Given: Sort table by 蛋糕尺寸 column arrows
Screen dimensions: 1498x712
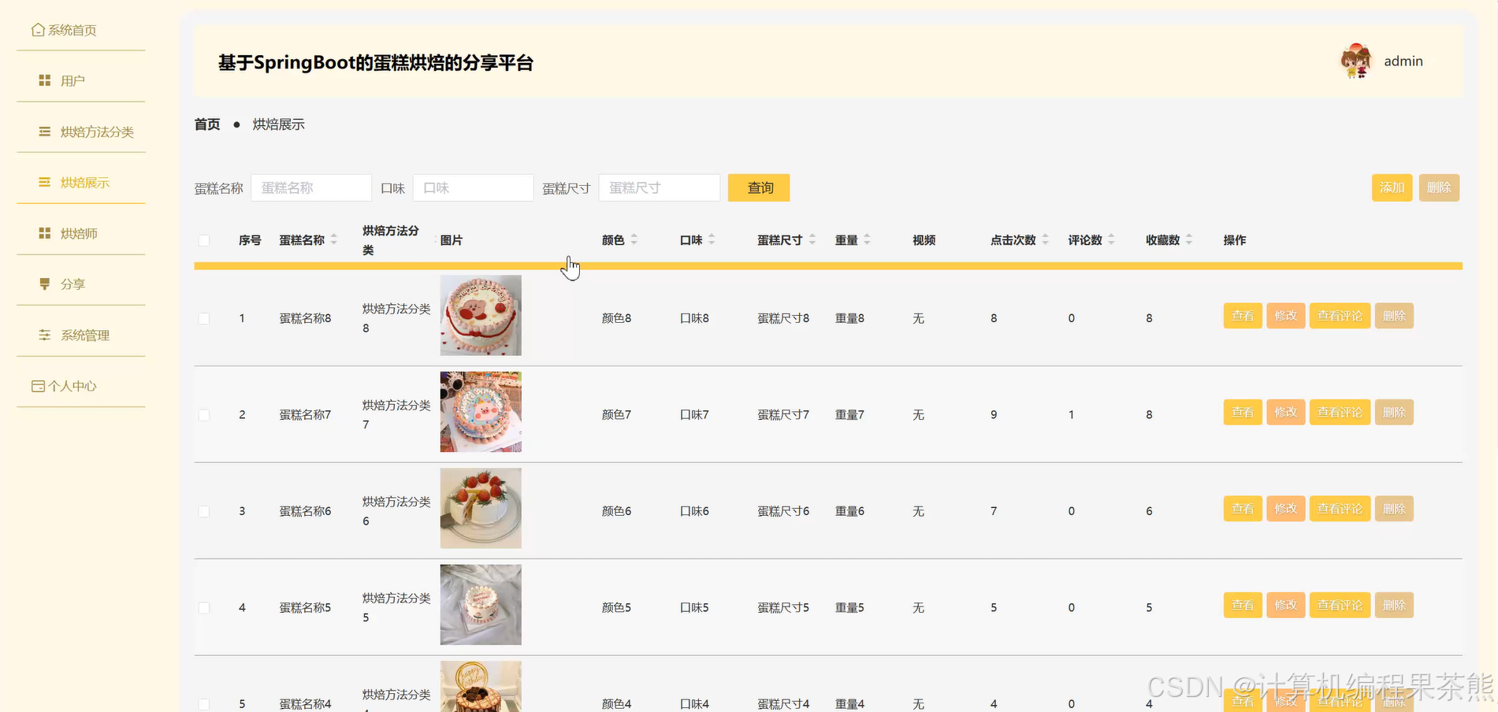Looking at the screenshot, I should tap(812, 239).
